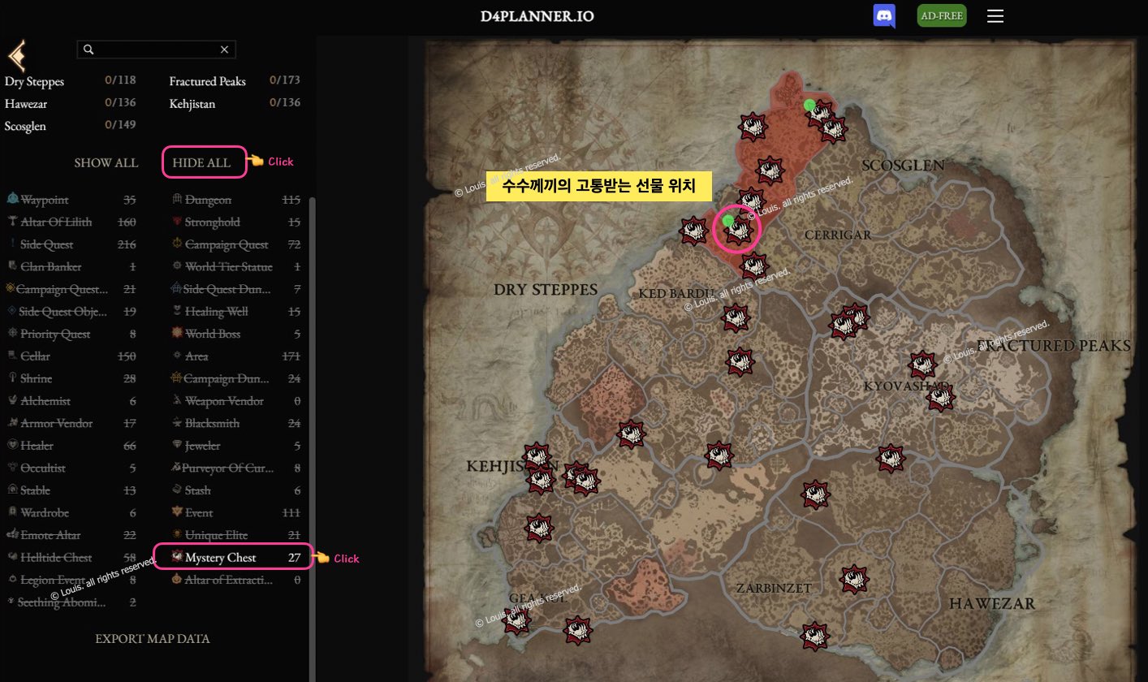The image size is (1148, 682).
Task: Click the Dungeon filter icon
Action: [177, 199]
